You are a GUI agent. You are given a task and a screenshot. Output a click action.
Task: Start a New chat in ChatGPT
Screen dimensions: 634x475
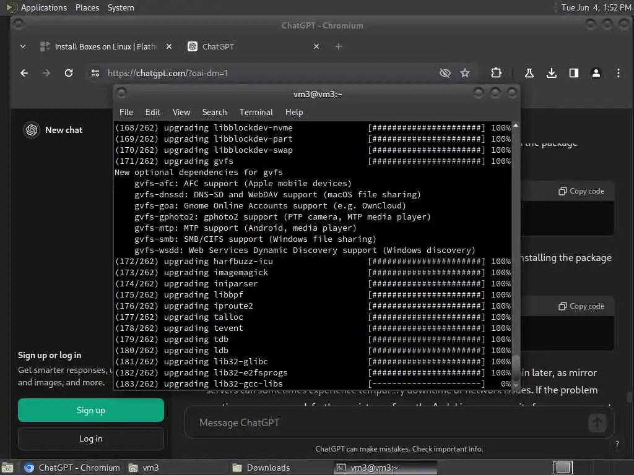[x=64, y=130]
